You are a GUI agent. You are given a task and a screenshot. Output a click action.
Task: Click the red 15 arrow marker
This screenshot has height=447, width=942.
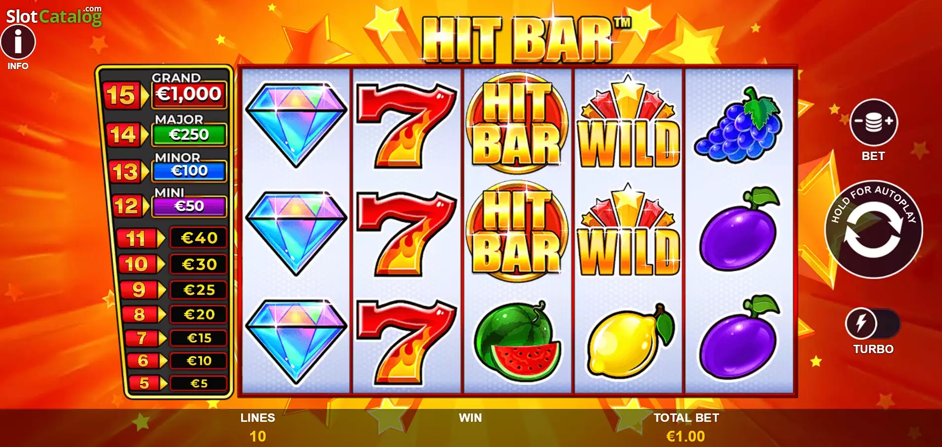pos(126,95)
